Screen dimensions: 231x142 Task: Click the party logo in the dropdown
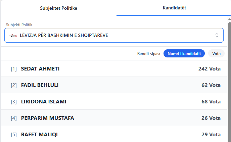(13, 35)
